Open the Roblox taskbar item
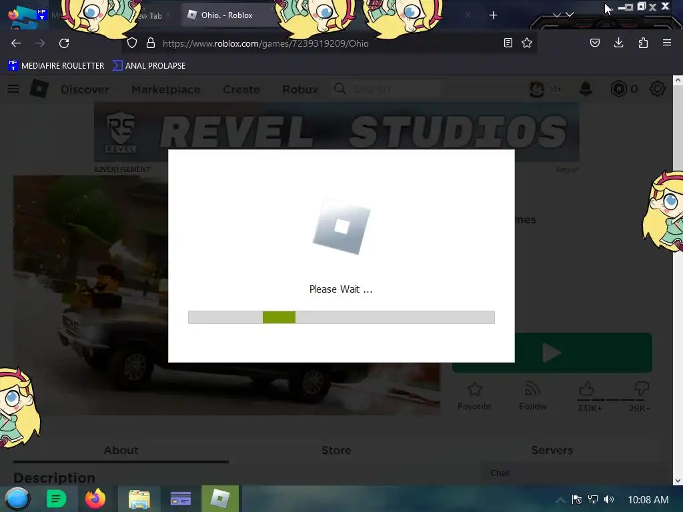Viewport: 683px width, 512px height. (x=220, y=499)
